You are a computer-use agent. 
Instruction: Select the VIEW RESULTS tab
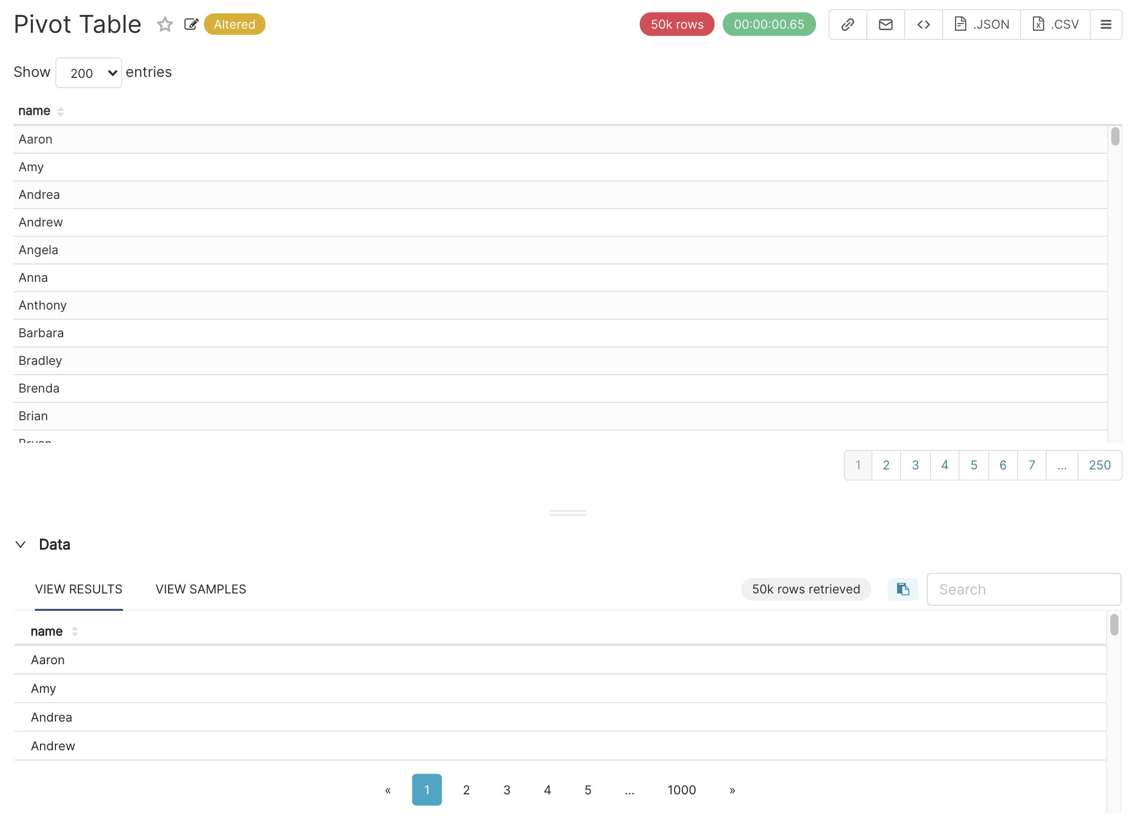[x=78, y=589]
